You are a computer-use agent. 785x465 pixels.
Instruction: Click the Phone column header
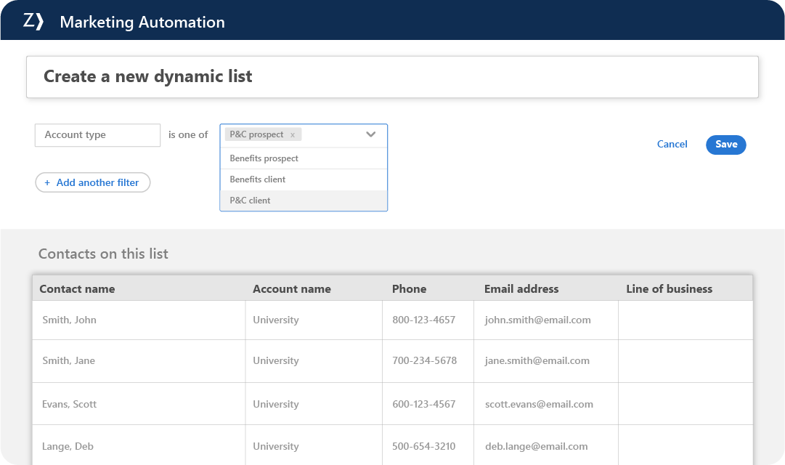click(x=409, y=288)
